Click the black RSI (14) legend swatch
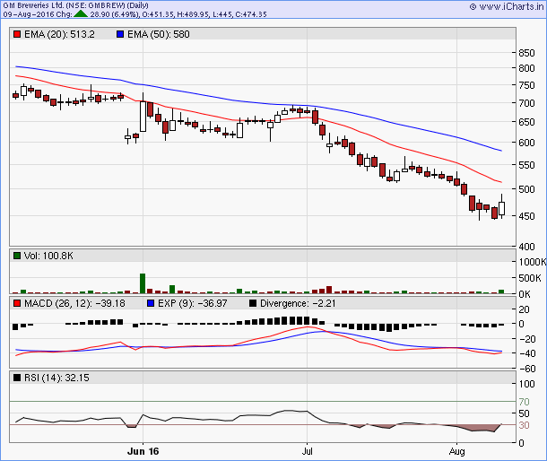 [x=16, y=378]
